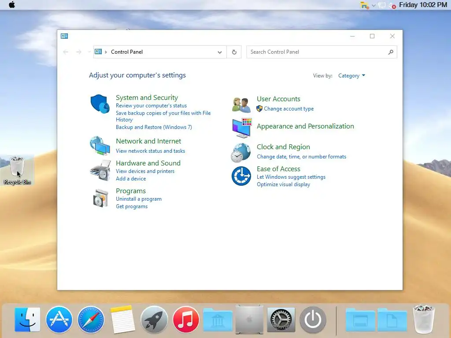Screen dimensions: 451x338
Task: Open the library folder in dock
Action: click(218, 320)
